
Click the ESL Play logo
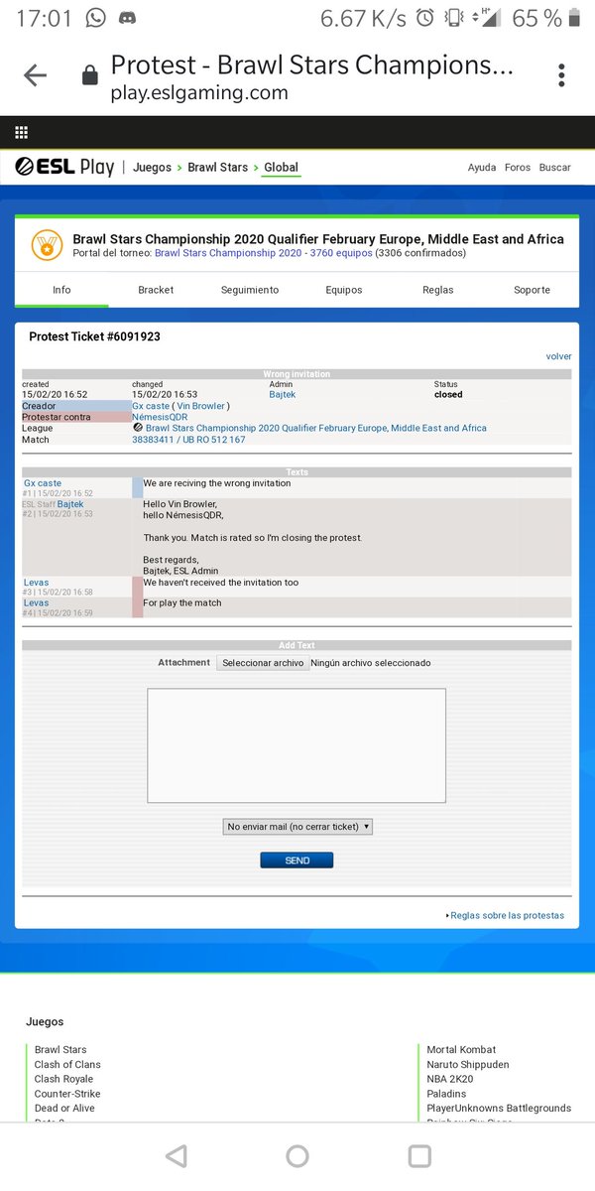(x=65, y=167)
